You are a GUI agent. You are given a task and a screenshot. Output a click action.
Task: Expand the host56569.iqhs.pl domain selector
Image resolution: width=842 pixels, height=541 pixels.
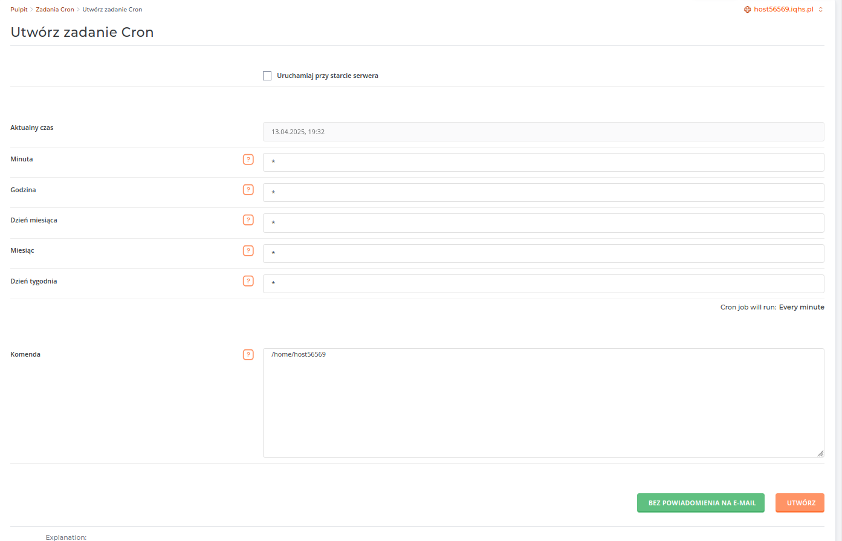[x=820, y=10]
